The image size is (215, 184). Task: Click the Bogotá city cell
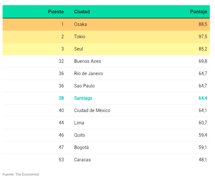(81, 147)
